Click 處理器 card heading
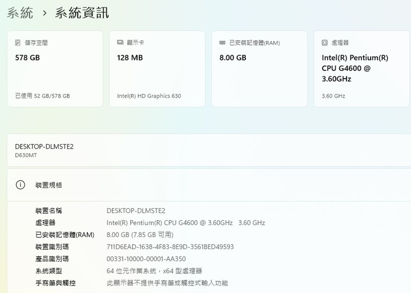Image resolution: width=411 pixels, height=293 pixels. click(340, 42)
